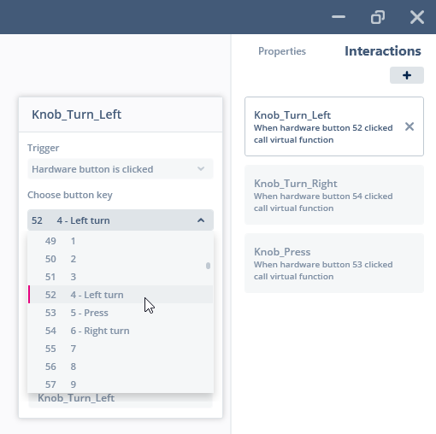
Task: Open the Trigger dropdown chevron
Action: (x=201, y=169)
